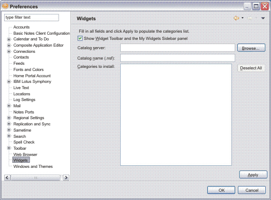Open Spell Check preferences
271x200 pixels.
coord(24,142)
